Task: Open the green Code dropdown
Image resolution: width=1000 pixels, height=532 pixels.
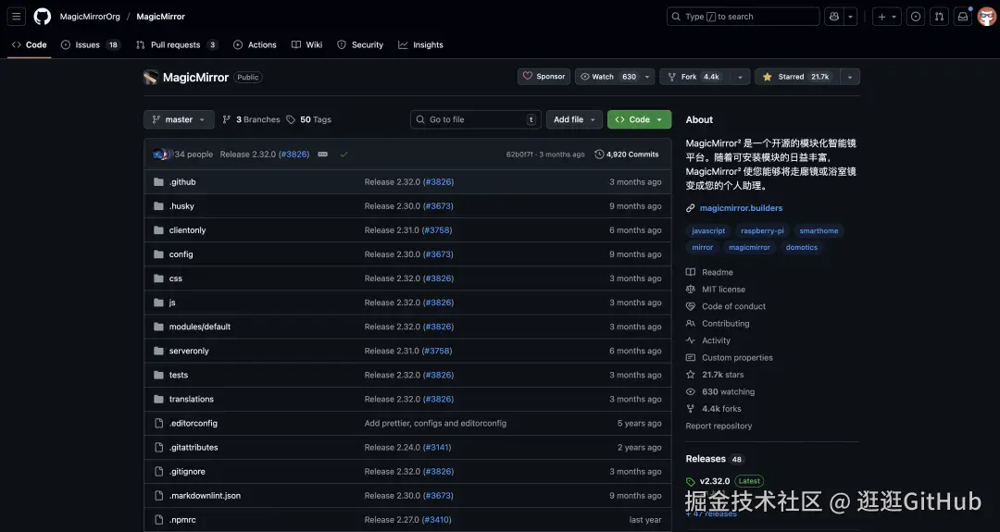Action: point(639,119)
